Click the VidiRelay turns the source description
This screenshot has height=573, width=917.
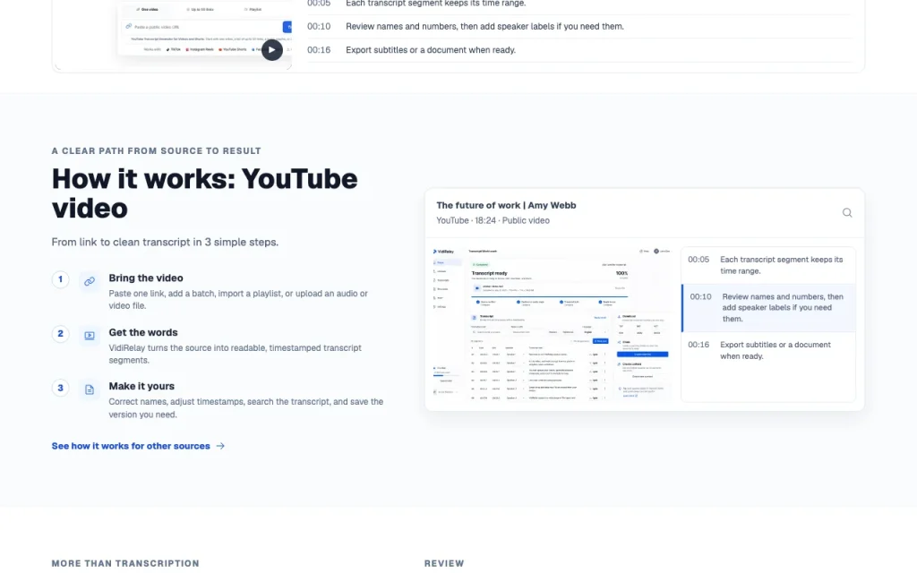coord(236,354)
